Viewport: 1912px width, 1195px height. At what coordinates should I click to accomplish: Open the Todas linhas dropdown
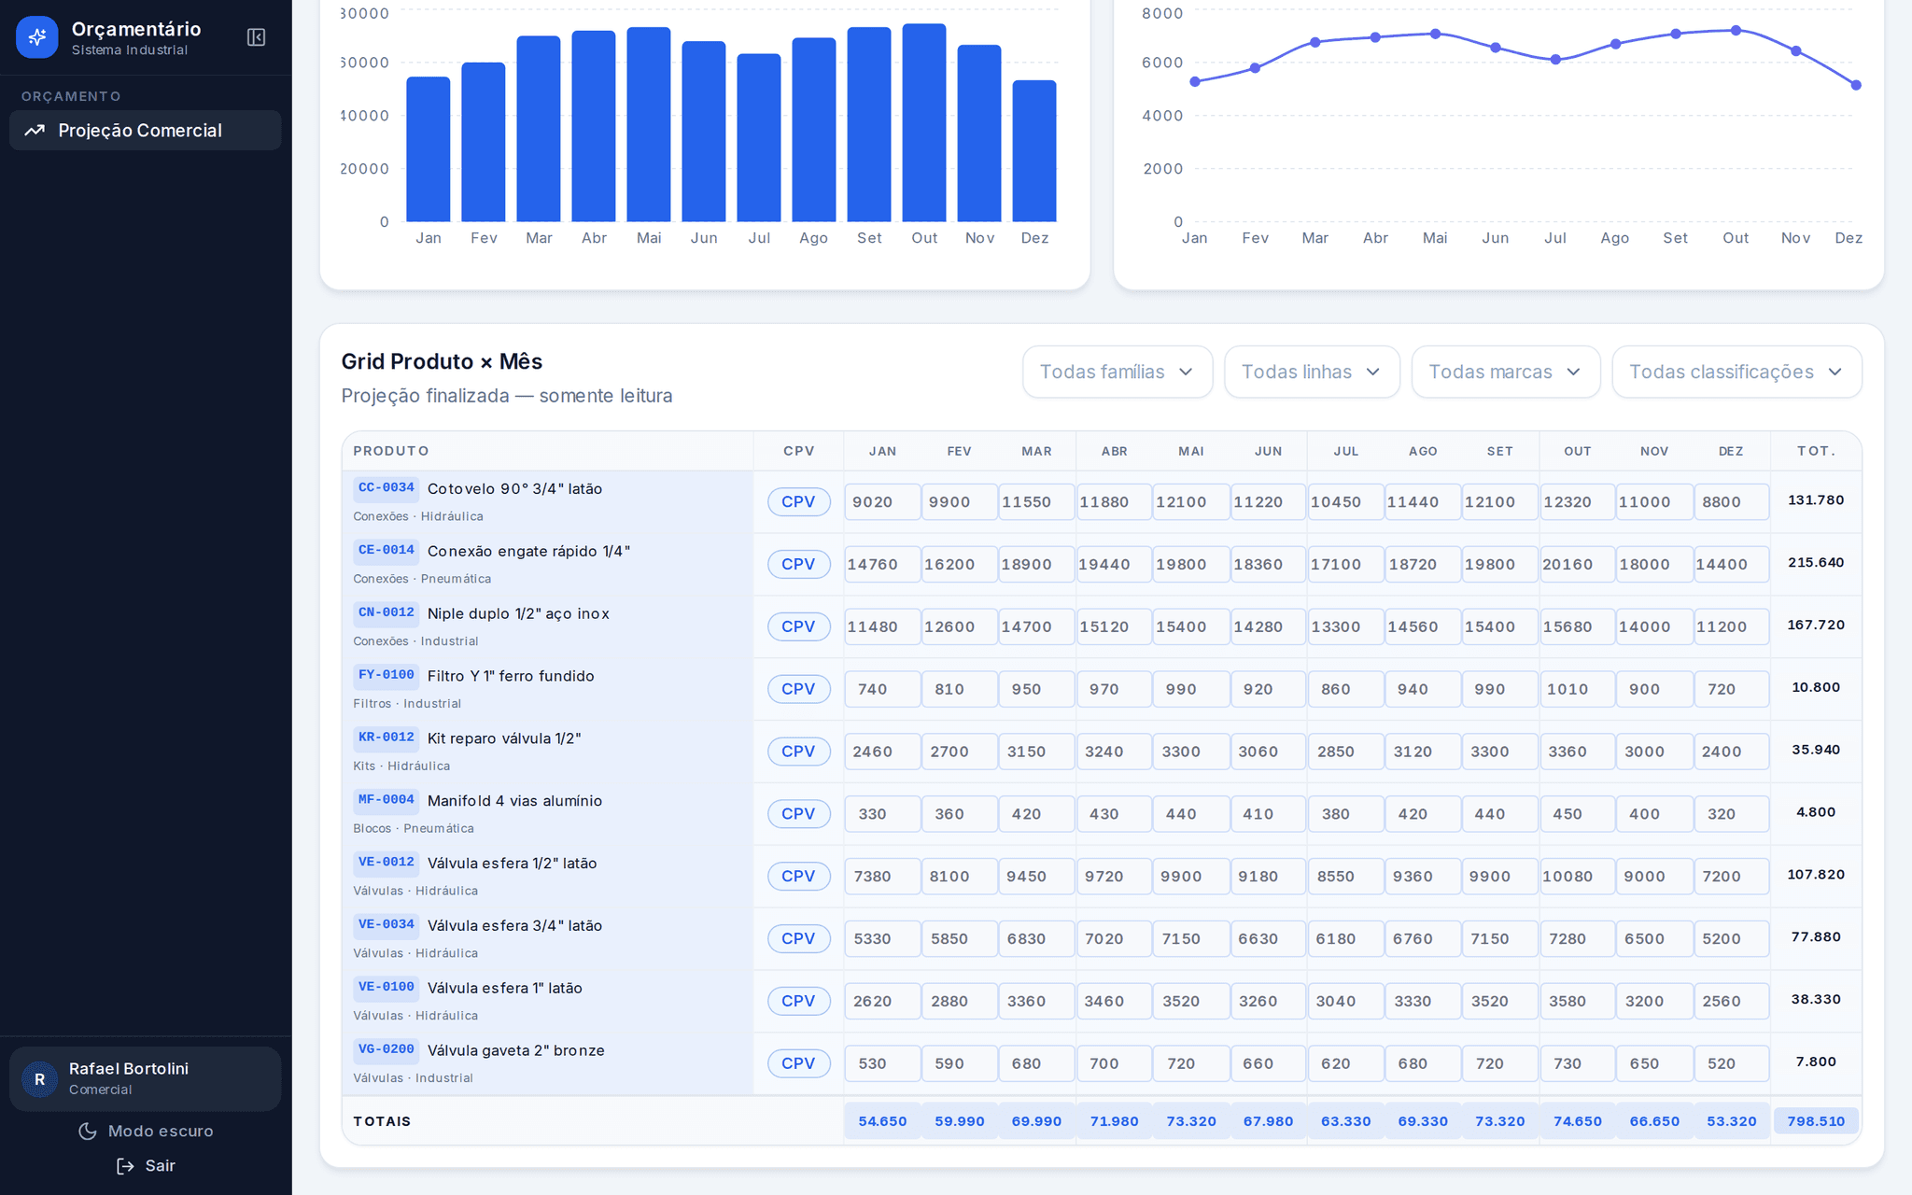tap(1311, 372)
